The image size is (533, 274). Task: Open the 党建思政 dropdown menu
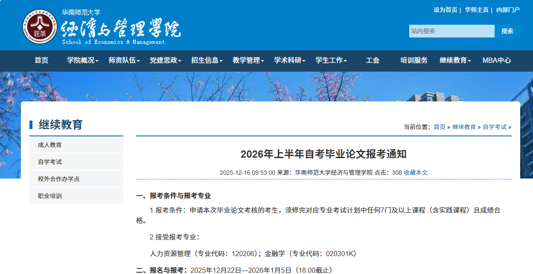pos(165,61)
